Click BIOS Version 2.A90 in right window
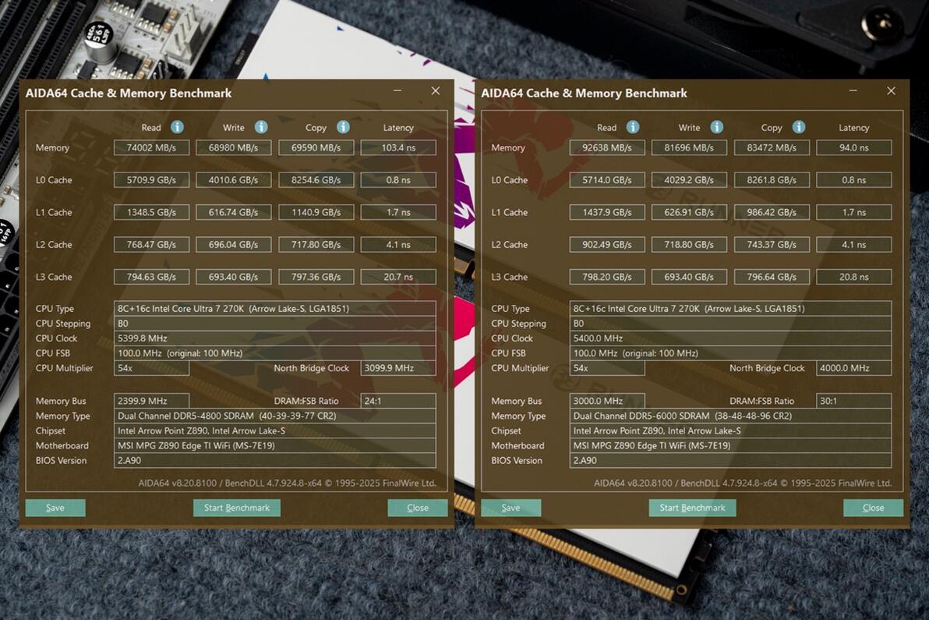Image resolution: width=929 pixels, height=620 pixels. [x=730, y=461]
